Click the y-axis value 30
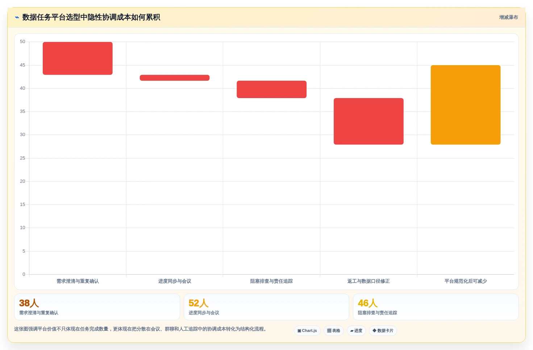 coord(22,135)
